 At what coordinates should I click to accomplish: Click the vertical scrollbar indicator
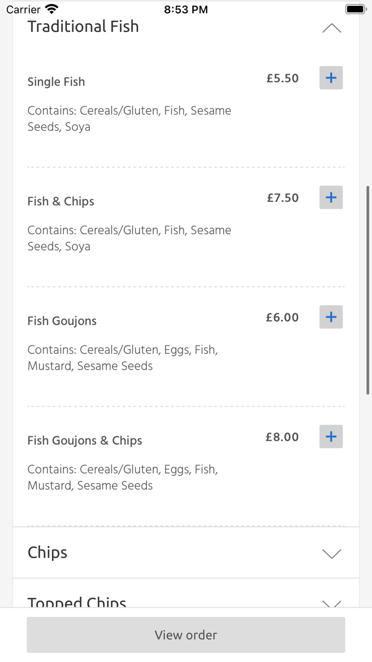click(x=368, y=290)
